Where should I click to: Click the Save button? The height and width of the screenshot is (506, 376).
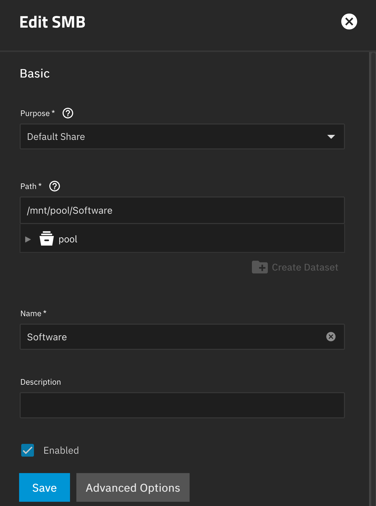pyautogui.click(x=45, y=487)
